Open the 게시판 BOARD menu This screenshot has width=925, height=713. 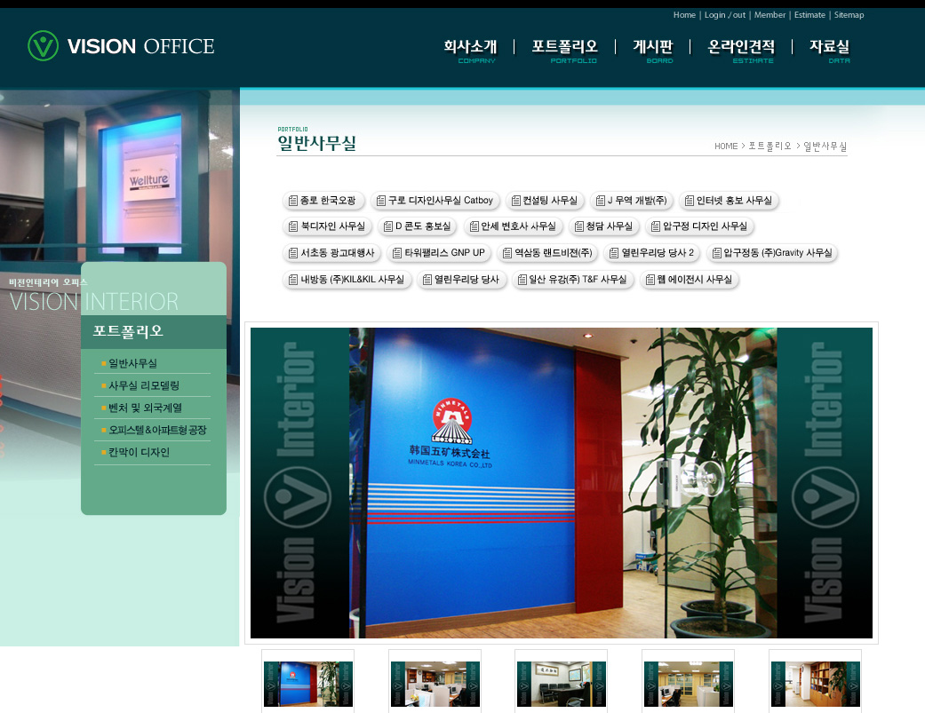point(653,51)
